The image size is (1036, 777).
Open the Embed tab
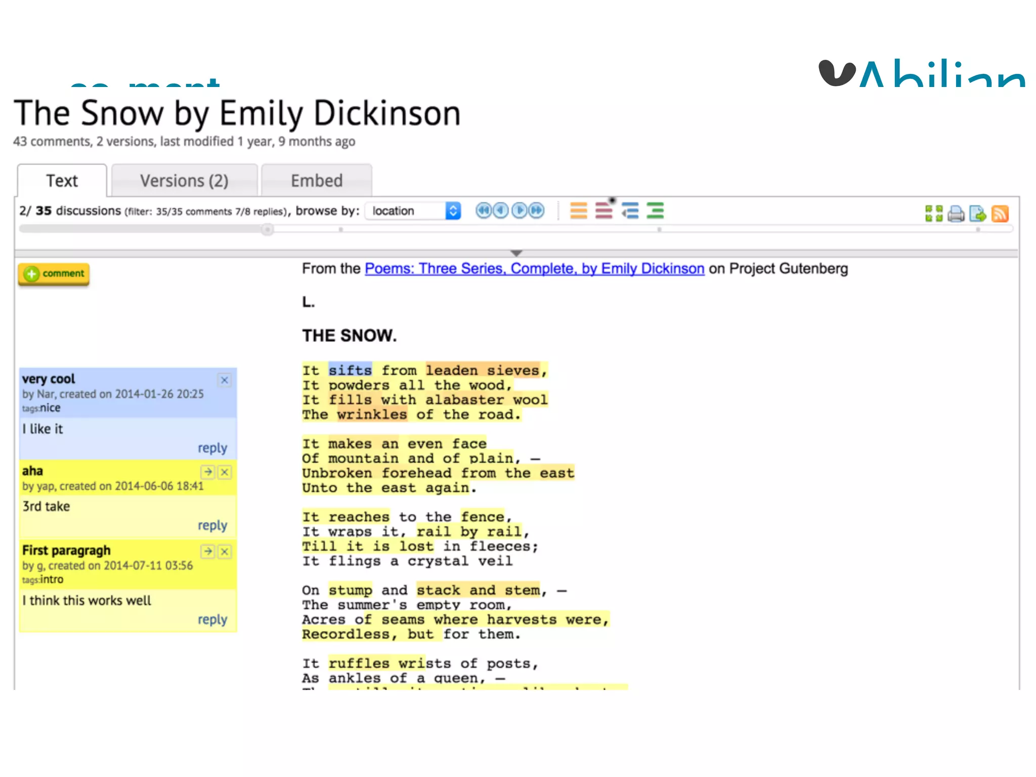pos(317,181)
